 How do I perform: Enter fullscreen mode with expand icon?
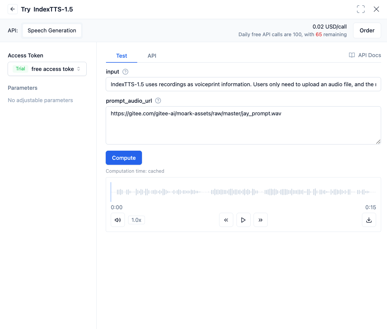pos(360,9)
